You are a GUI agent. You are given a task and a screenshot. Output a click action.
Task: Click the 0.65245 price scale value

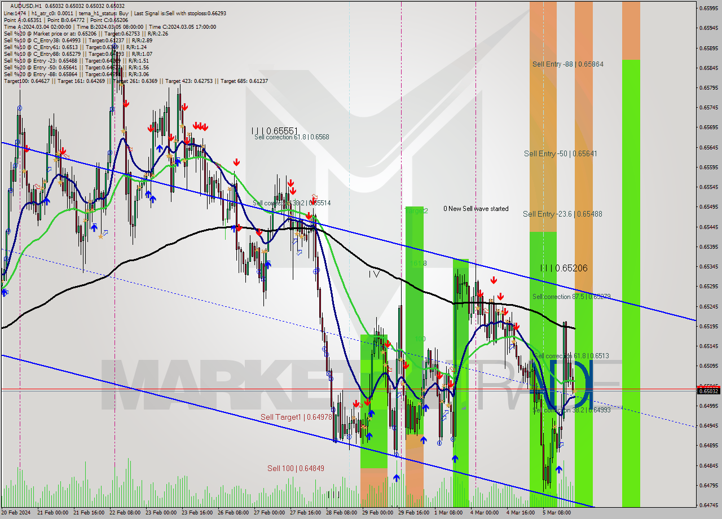709,306
